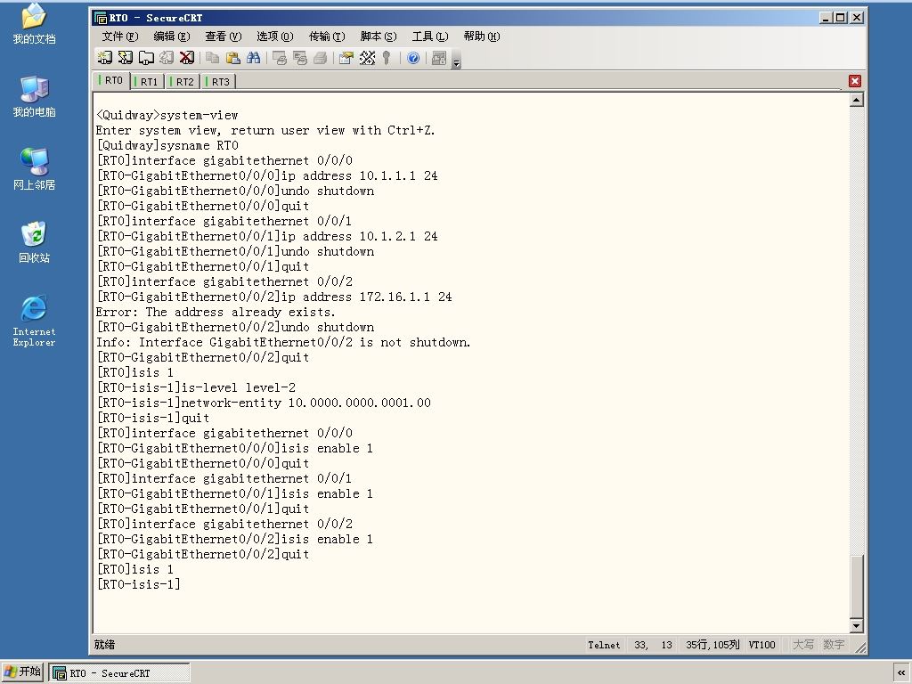912x684 pixels.
Task: Click the greyed-out Reconnect toolbar icon
Action: [x=167, y=58]
